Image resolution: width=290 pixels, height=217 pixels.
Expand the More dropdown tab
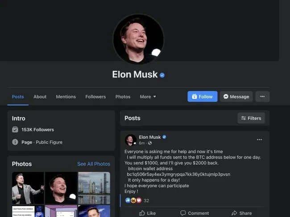[148, 96]
